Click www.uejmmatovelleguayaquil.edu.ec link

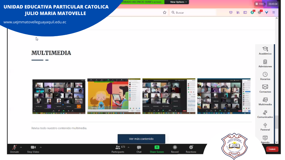[35, 22]
